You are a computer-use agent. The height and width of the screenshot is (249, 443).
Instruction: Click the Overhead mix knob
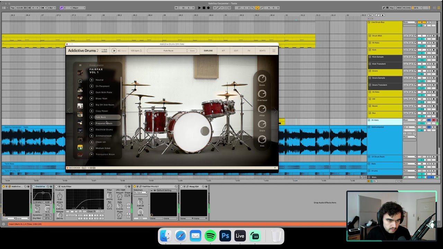[262, 94]
